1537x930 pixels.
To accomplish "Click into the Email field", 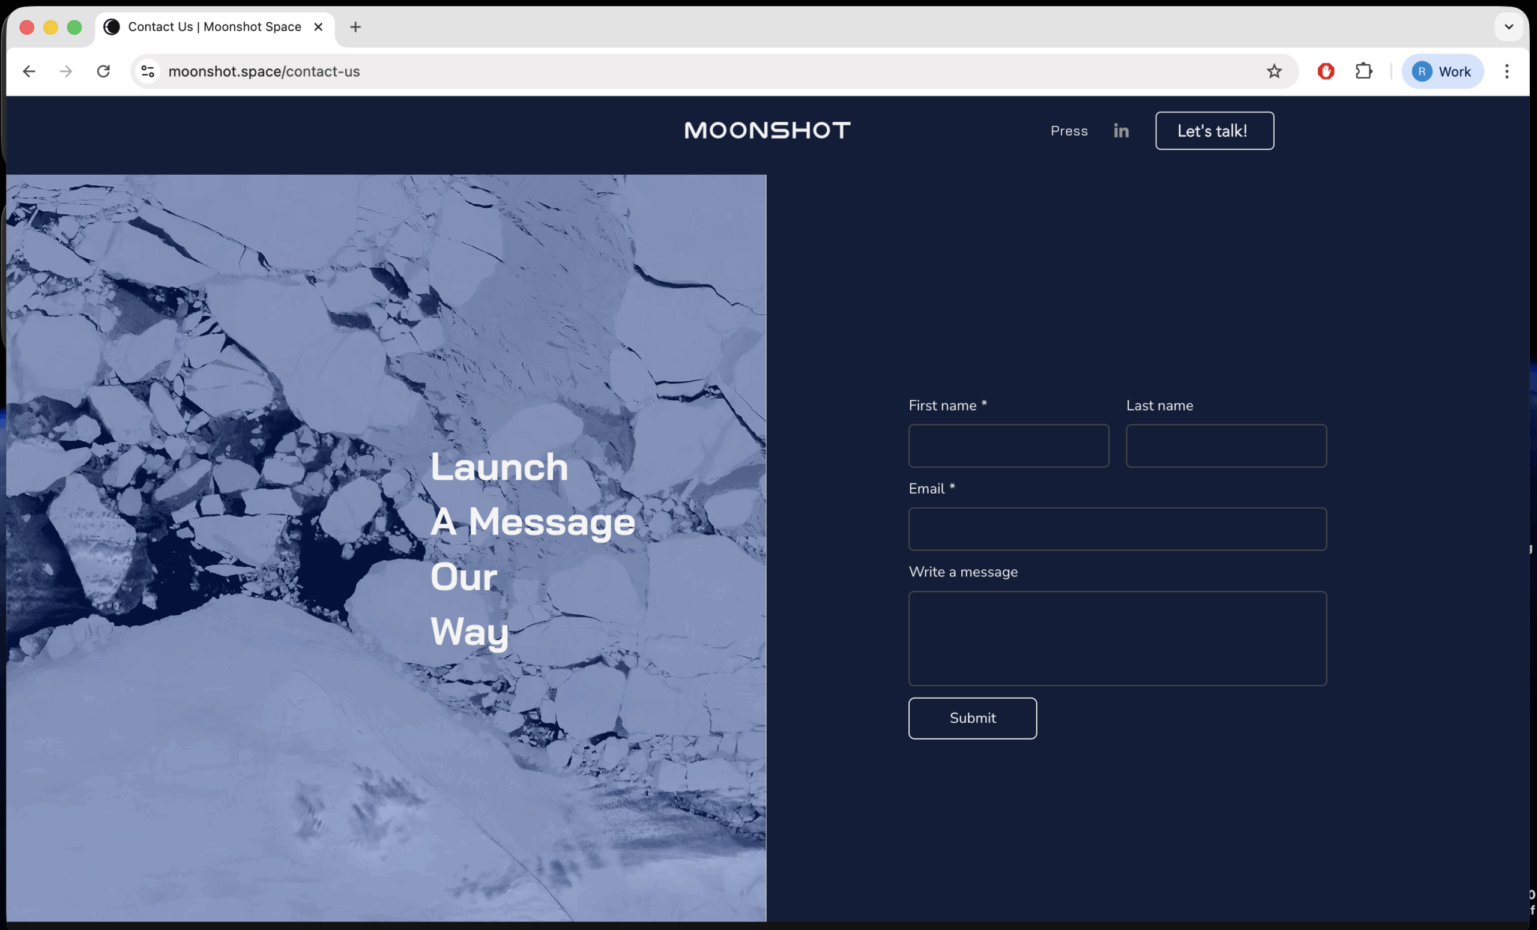I will pyautogui.click(x=1117, y=529).
